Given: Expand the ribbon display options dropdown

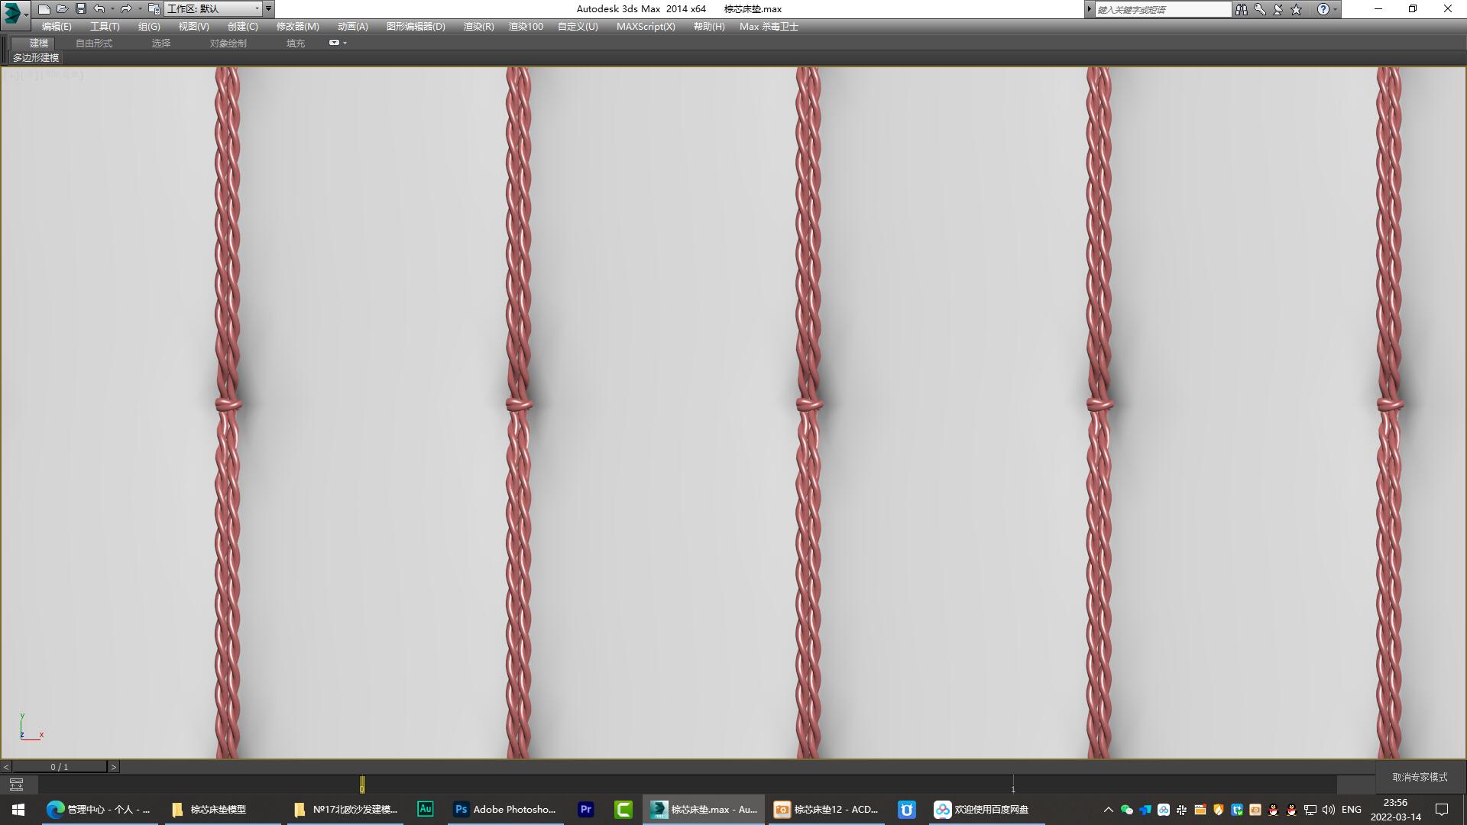Looking at the screenshot, I should coord(345,43).
